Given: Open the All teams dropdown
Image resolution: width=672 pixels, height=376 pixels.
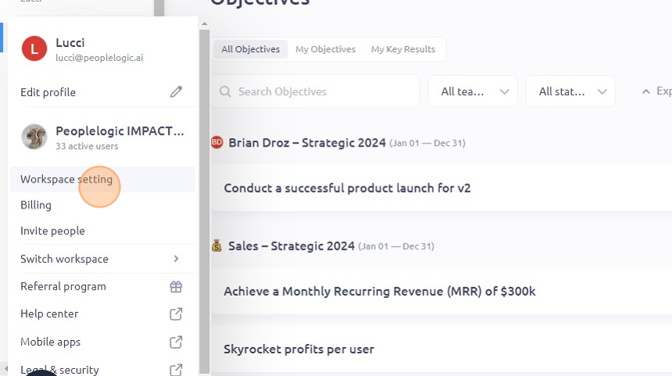Looking at the screenshot, I should pyautogui.click(x=473, y=91).
